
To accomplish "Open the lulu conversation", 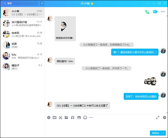I will (x=22, y=56).
